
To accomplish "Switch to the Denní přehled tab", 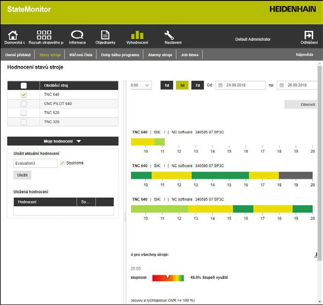I will (x=18, y=55).
